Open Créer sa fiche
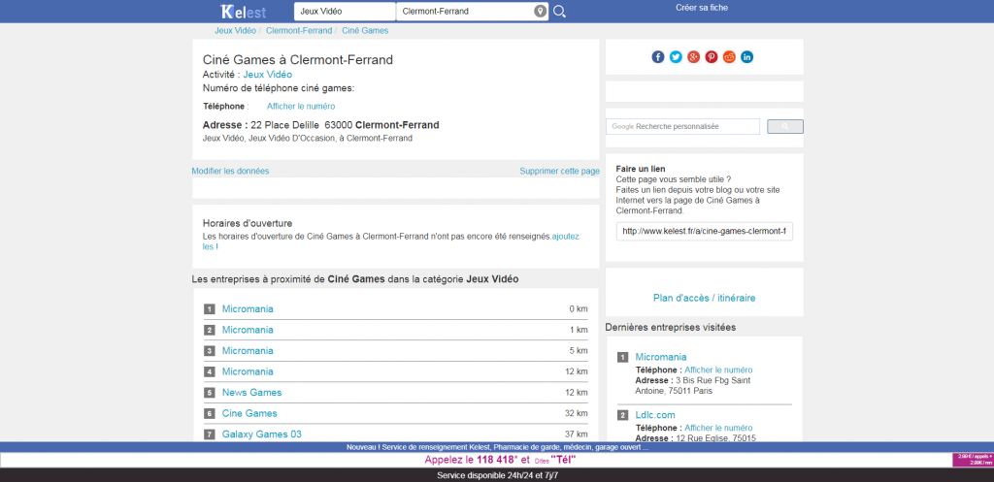 pos(702,8)
